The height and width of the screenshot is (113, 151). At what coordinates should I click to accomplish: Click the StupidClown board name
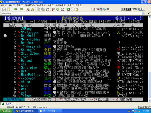coord(31,53)
